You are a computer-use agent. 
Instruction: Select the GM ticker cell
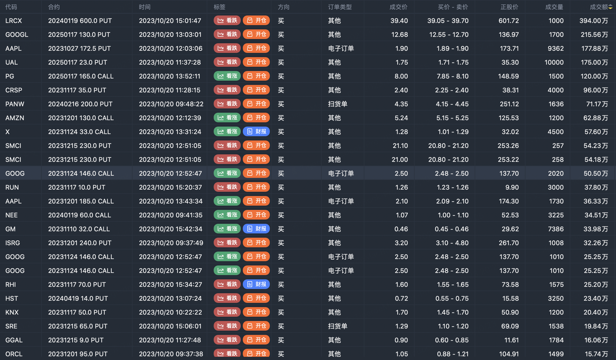(x=10, y=229)
